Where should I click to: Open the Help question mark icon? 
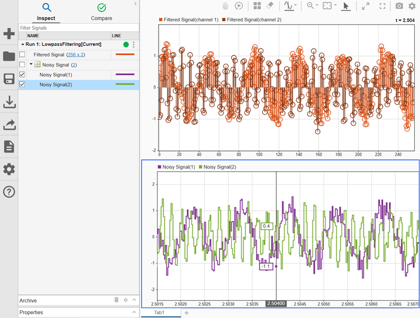click(9, 192)
